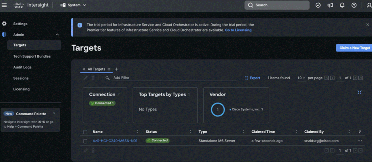This screenshot has height=162, width=372.
Task: Click the column settings lightning icon
Action: 360,132
